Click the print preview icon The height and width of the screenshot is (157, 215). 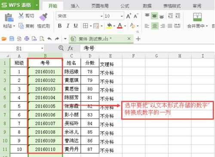[42, 39]
